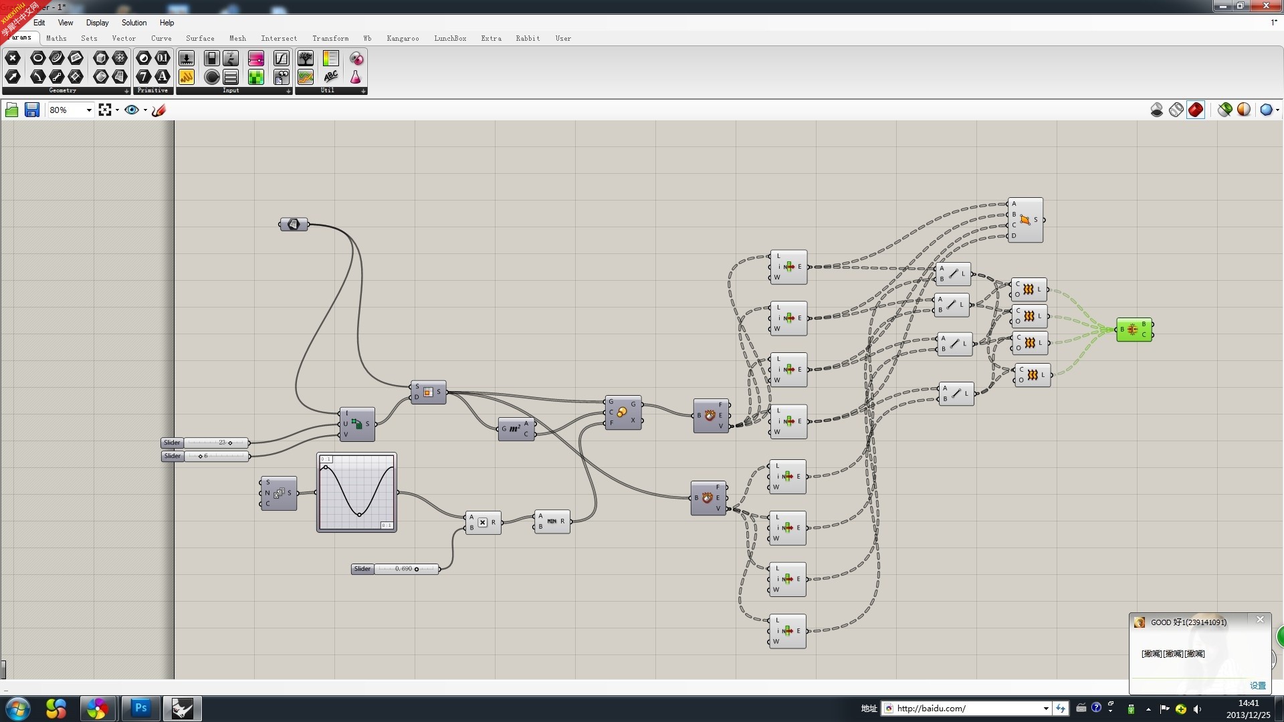Viewport: 1284px width, 722px height.
Task: Select the Control Knob input icon
Action: tap(212, 77)
